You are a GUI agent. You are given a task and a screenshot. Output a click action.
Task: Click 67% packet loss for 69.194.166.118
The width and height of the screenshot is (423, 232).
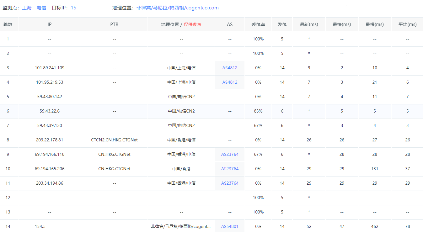click(x=258, y=154)
